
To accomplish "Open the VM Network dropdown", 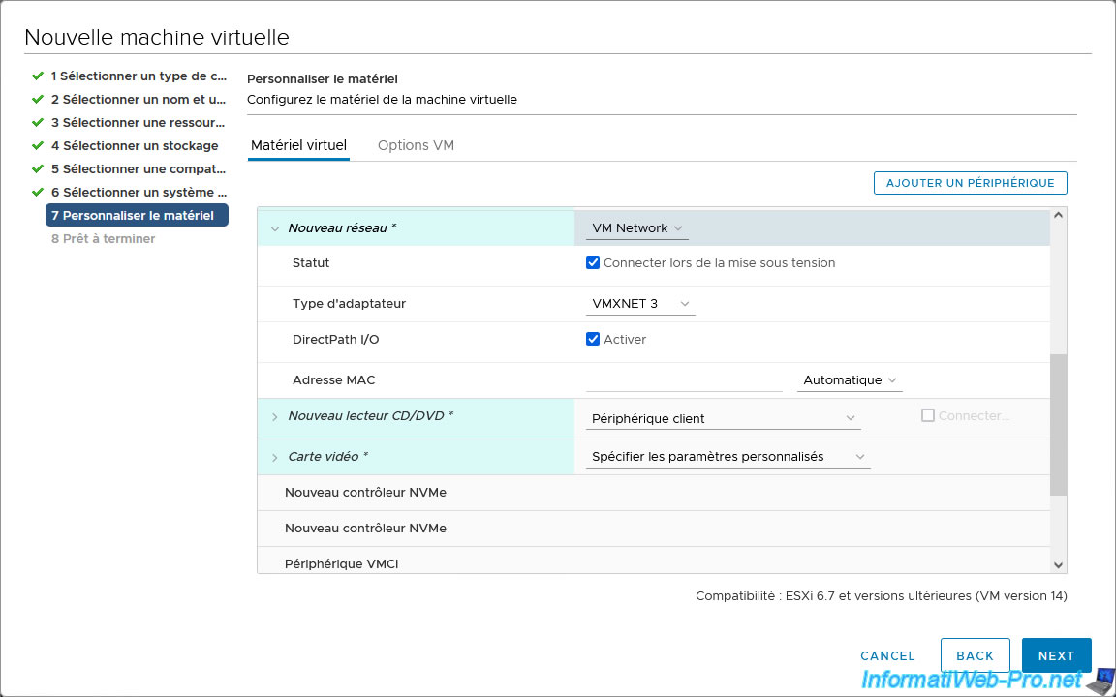I will [637, 228].
